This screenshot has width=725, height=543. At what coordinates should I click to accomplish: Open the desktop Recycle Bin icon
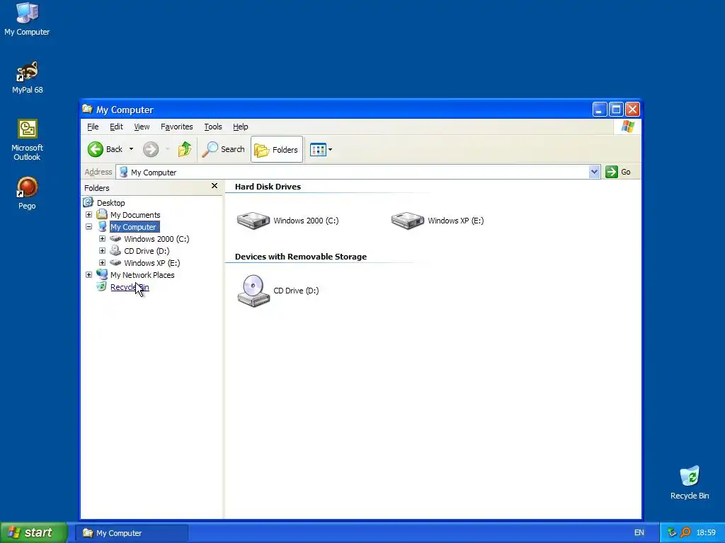(x=690, y=482)
